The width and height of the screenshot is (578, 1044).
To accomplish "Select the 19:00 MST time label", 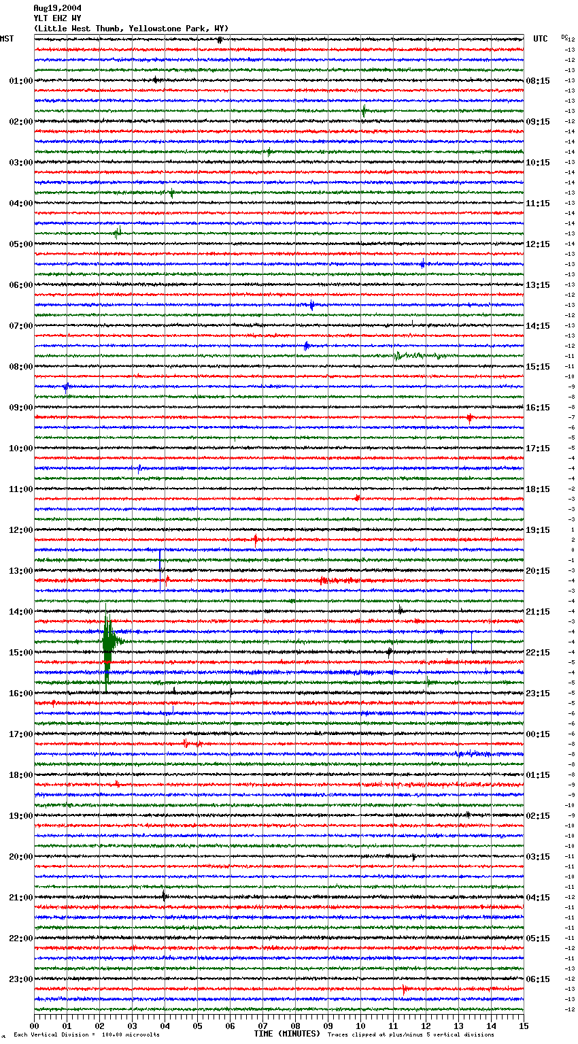I will coord(21,816).
